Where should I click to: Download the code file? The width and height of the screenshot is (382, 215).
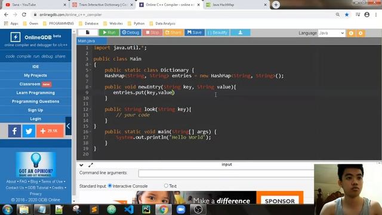240,32
